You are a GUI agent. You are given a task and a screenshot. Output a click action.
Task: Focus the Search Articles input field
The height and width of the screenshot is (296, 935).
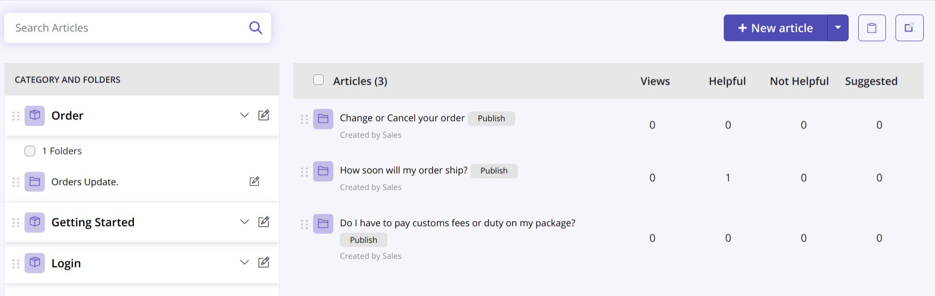(128, 28)
